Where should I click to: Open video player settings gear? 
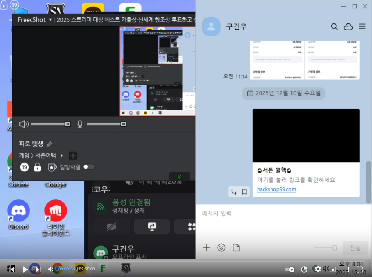pos(318,269)
